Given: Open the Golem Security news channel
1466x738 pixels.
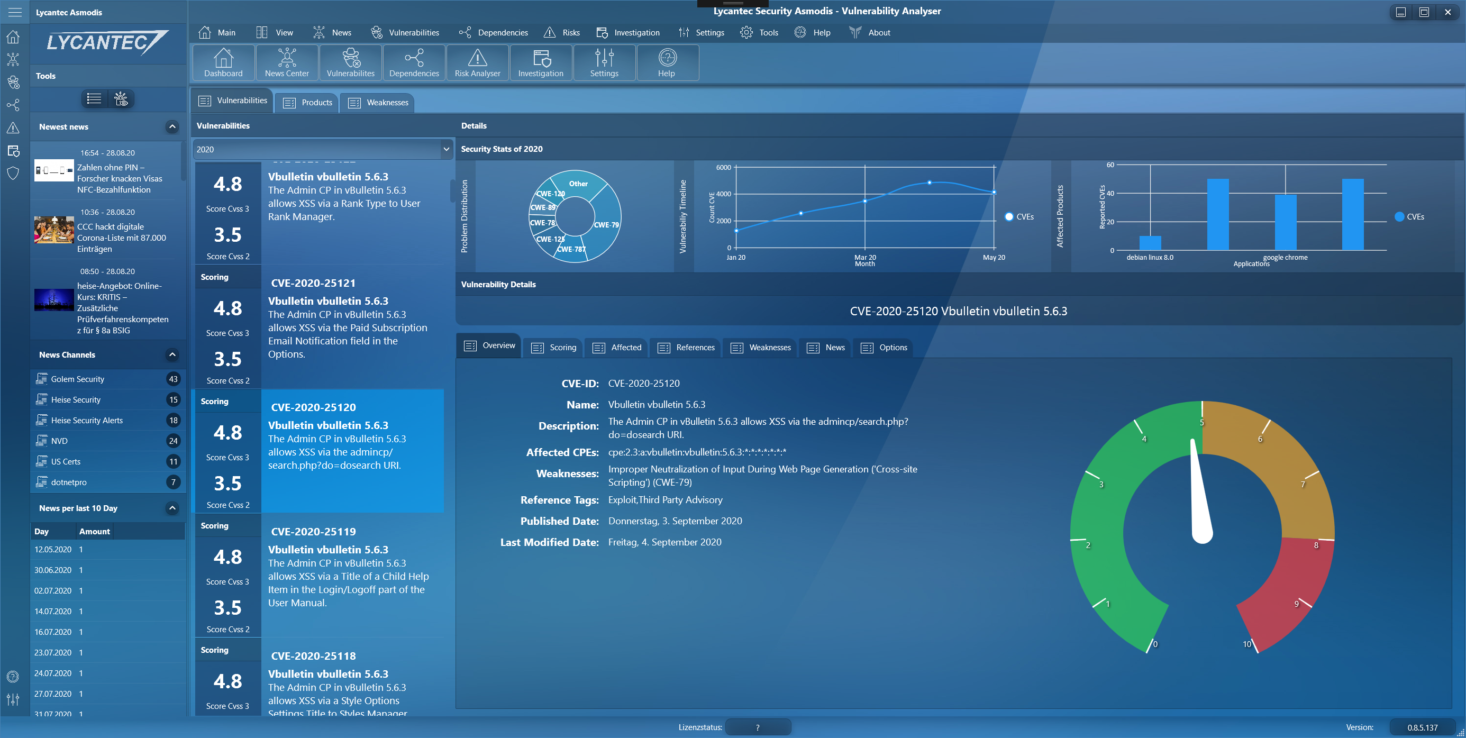Looking at the screenshot, I should [78, 379].
